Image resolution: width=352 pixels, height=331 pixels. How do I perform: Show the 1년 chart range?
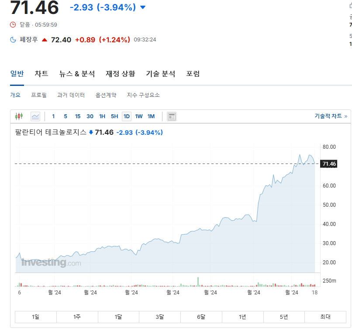(242, 317)
